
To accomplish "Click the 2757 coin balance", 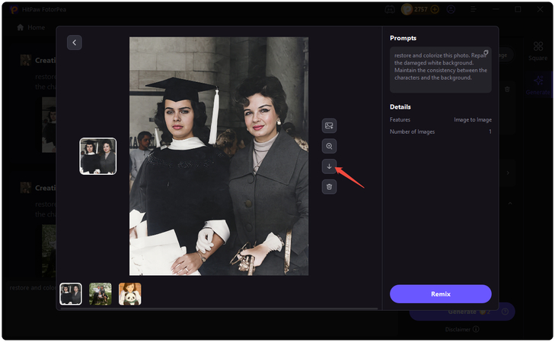I will tap(421, 10).
